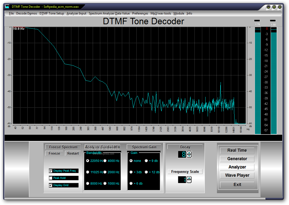Open the Module menu
Screen dimensions: 289x205
(x=179, y=13)
